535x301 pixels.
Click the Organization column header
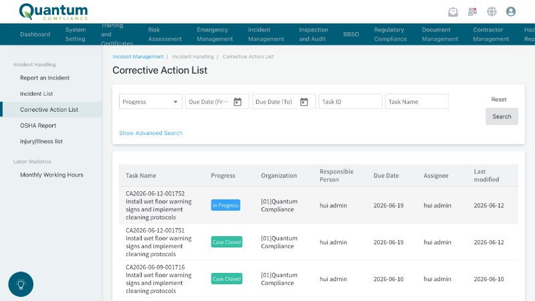click(279, 175)
